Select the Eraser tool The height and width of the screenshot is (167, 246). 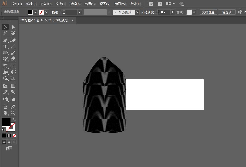[13, 59]
